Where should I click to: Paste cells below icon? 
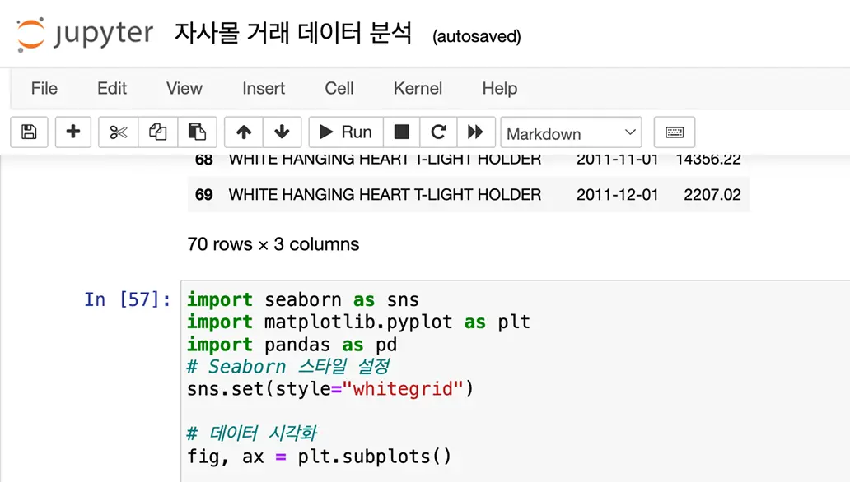click(x=197, y=132)
